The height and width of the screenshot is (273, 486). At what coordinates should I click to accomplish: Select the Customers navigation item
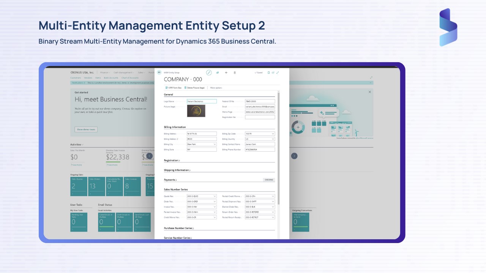pyautogui.click(x=76, y=78)
